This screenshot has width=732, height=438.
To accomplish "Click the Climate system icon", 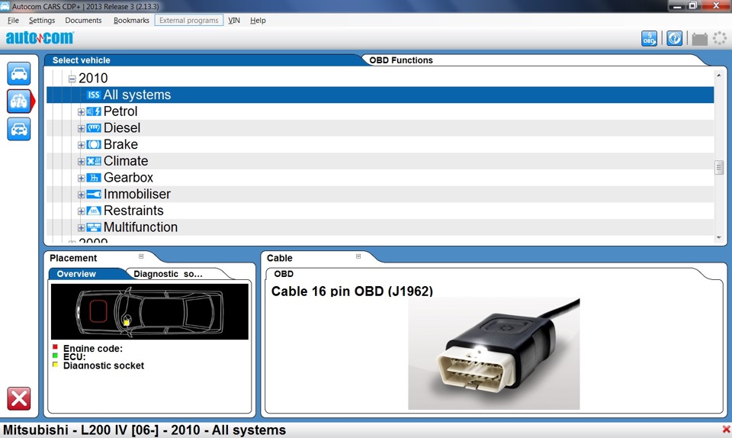I will pos(93,161).
